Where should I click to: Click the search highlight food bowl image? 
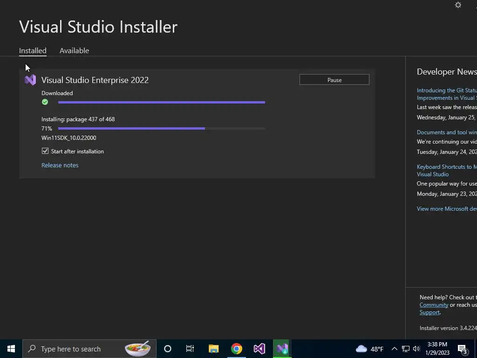click(137, 349)
